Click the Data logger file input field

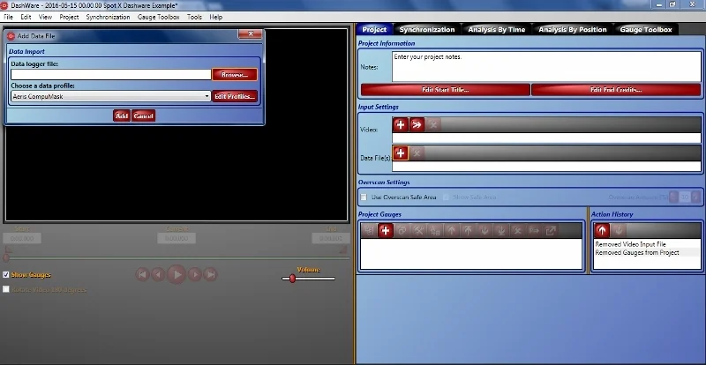point(111,75)
